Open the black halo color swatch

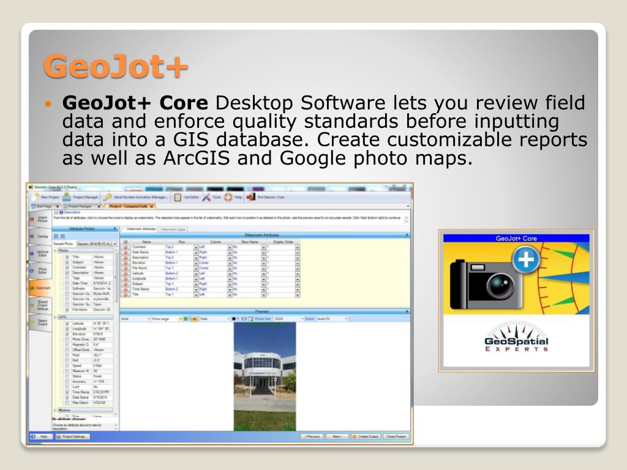pos(235,319)
